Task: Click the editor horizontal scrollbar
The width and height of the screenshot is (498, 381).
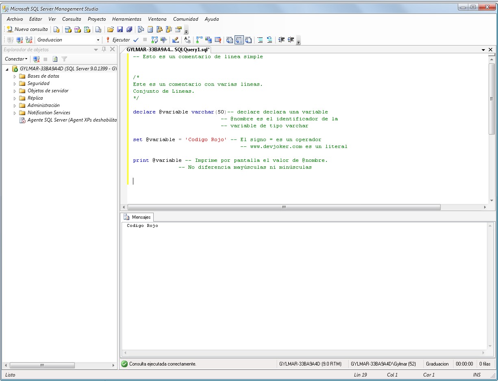Action: 283,207
